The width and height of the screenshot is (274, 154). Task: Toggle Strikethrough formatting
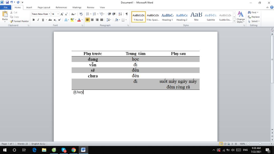[x=50, y=20]
